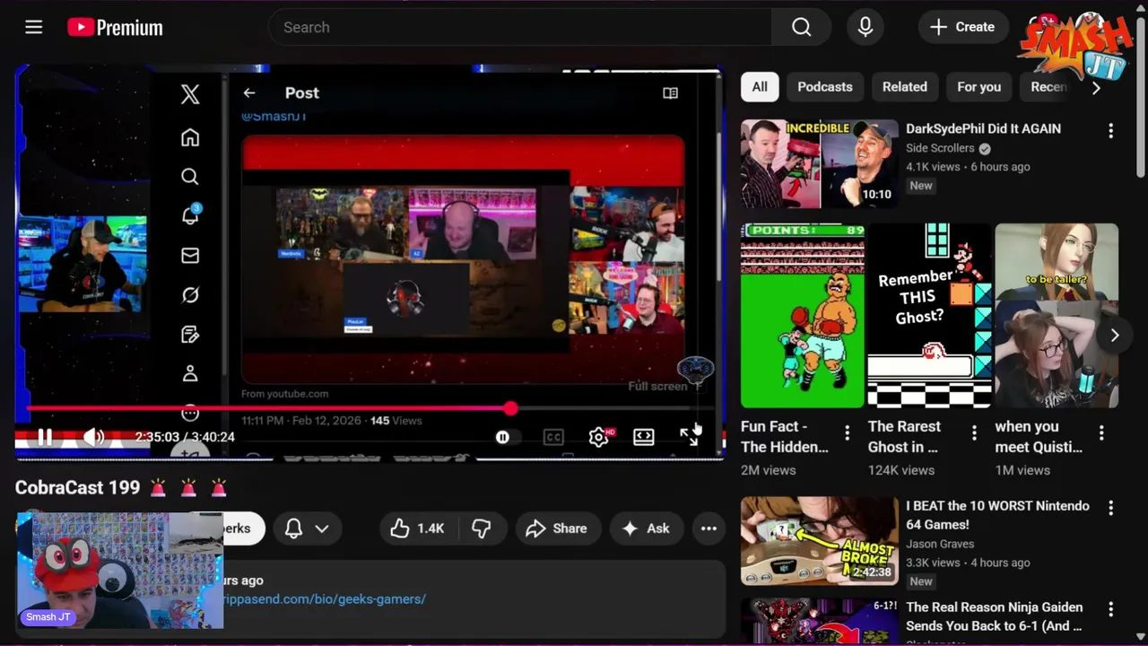This screenshot has width=1148, height=646.
Task: Toggle closed captions CC button
Action: click(x=553, y=437)
